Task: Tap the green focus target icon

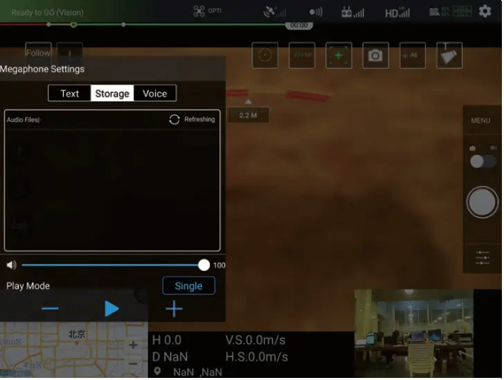Action: pyautogui.click(x=339, y=55)
